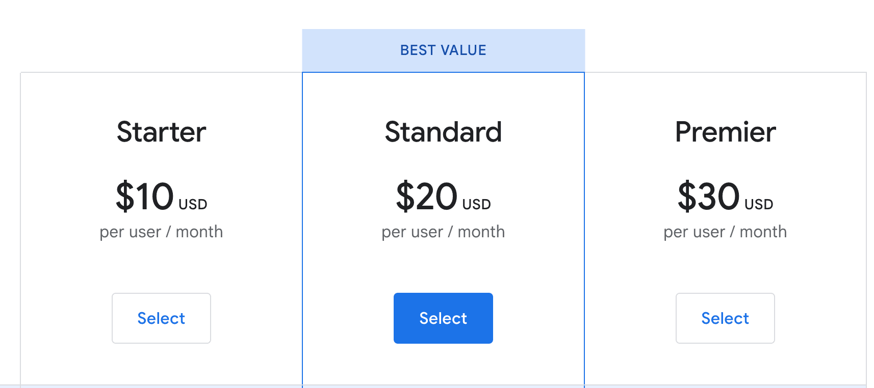Click USD label beside $30

pos(759,205)
